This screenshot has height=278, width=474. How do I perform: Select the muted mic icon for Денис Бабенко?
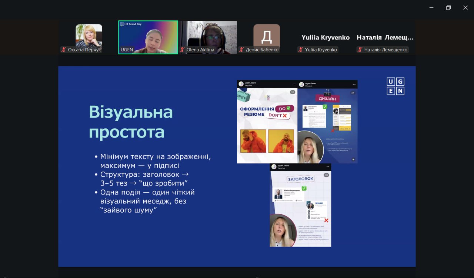pyautogui.click(x=241, y=50)
